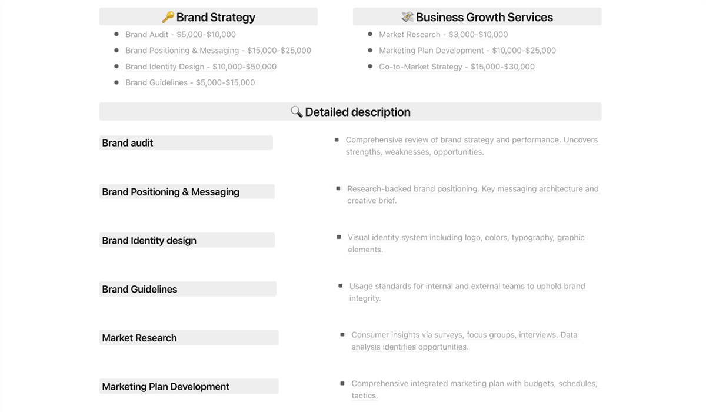Click the key emoji beside Brand Strategy

(x=168, y=17)
